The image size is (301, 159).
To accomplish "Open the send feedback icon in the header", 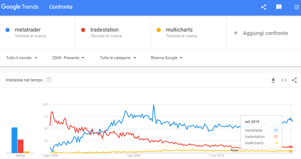I will [x=279, y=7].
